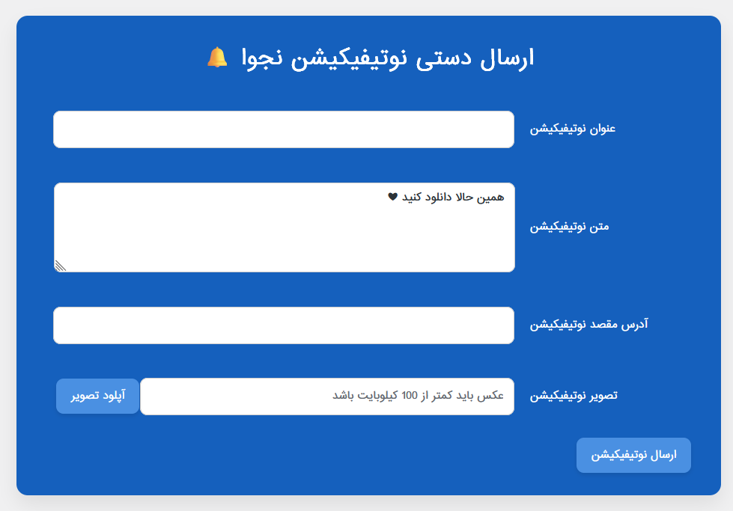Click the bell icon beside the heading
Viewport: 733px width, 511px height.
pos(217,58)
